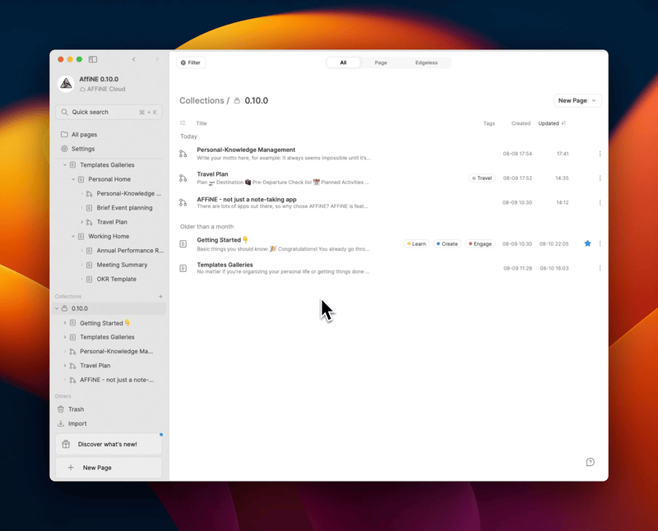Open more options for AFFiNE note-taking row
658x531 pixels.
[600, 202]
